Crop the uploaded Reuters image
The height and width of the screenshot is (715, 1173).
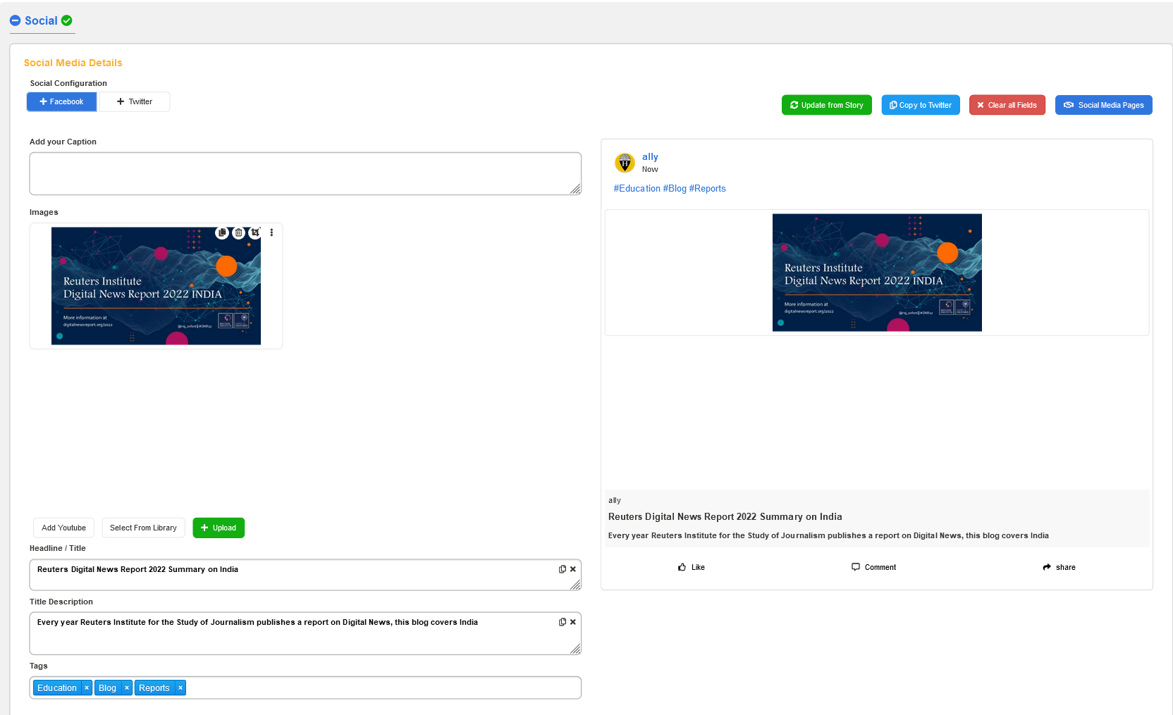[x=255, y=232]
